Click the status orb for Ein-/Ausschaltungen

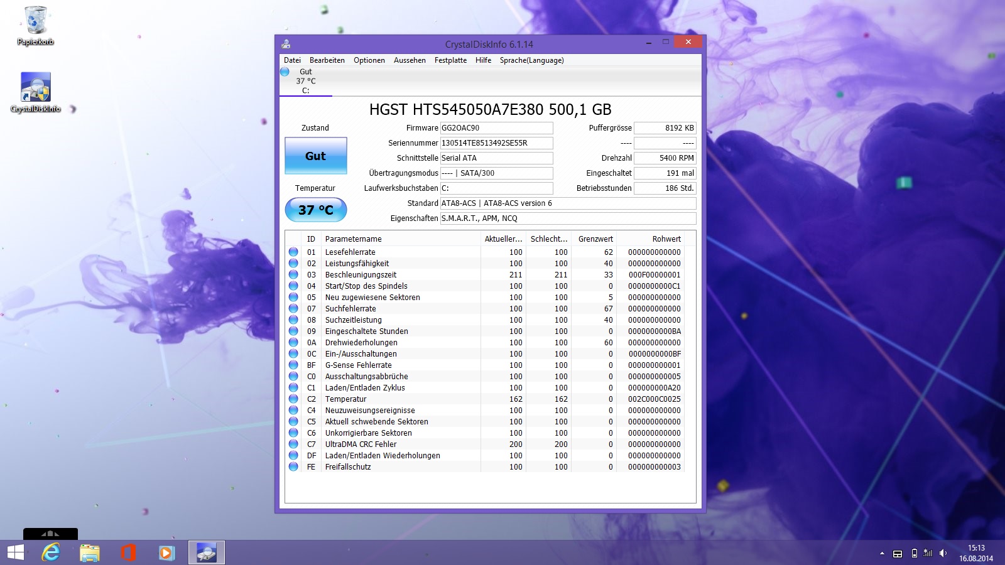click(x=293, y=353)
